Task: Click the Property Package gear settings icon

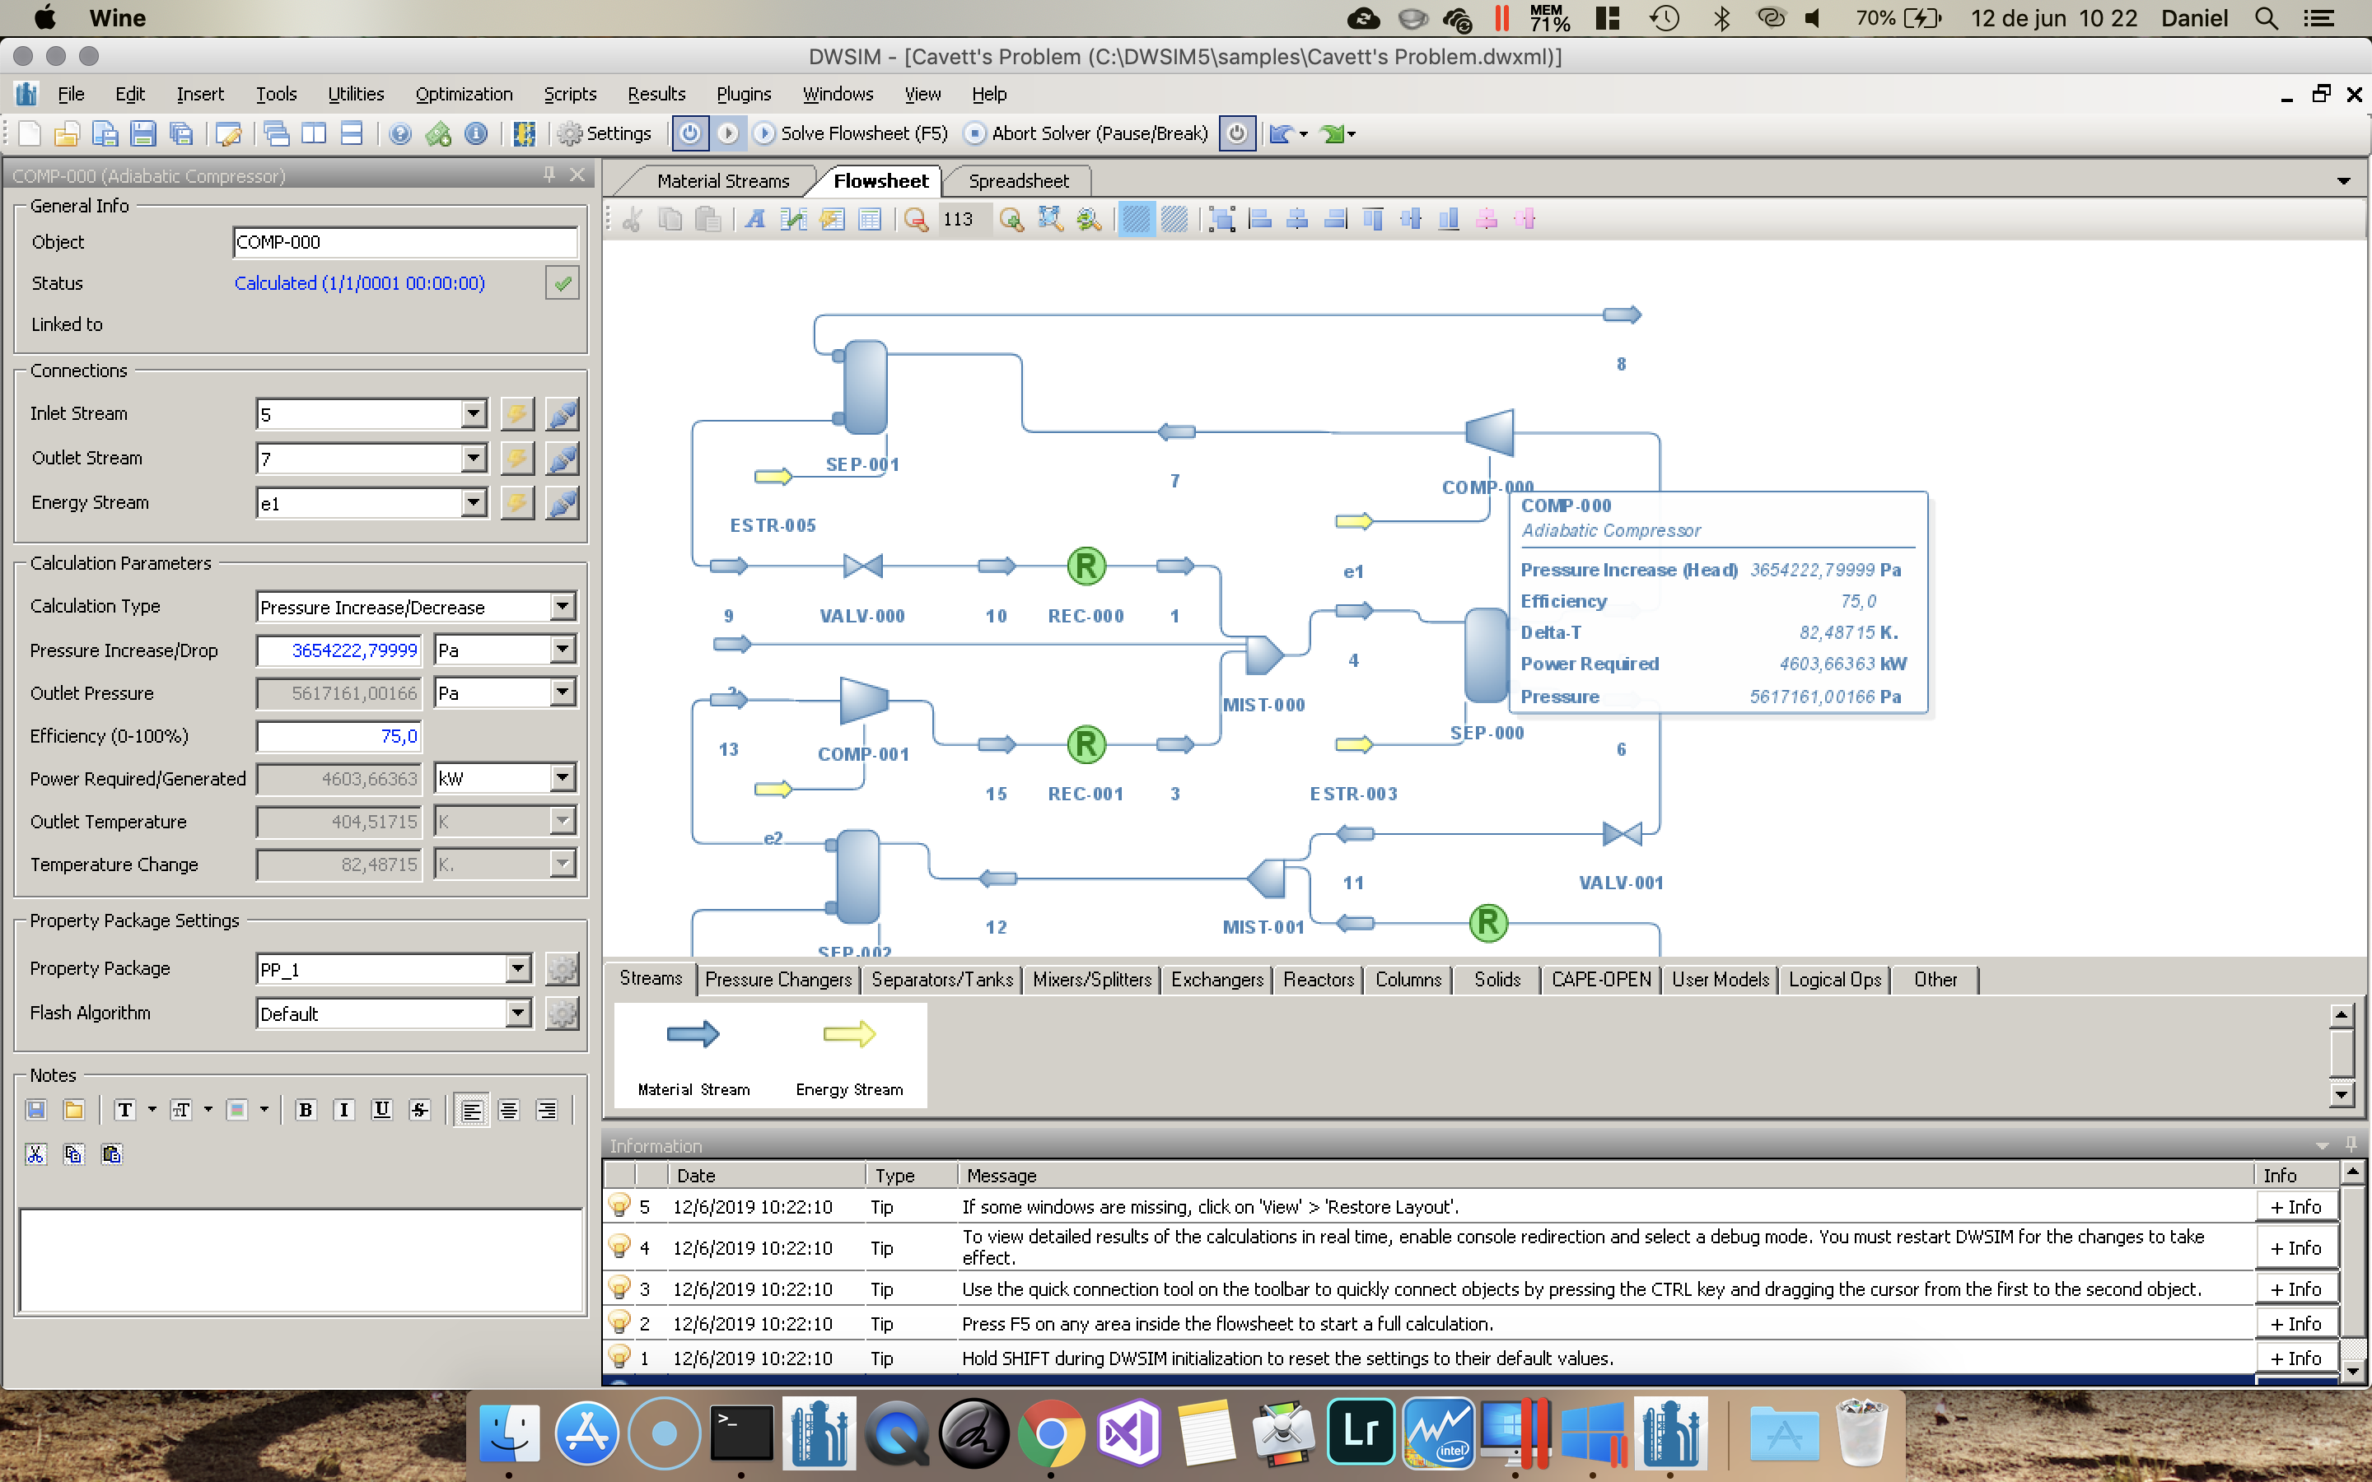Action: click(562, 968)
